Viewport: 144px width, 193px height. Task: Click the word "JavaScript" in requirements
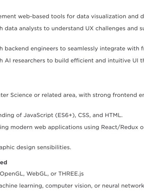click(x=38, y=115)
